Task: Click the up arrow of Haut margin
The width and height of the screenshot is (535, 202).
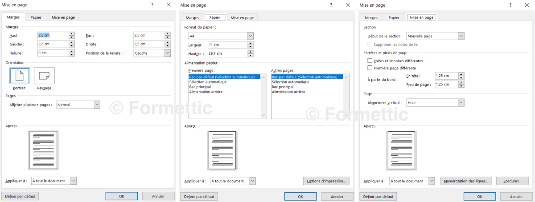Action: tap(71, 34)
